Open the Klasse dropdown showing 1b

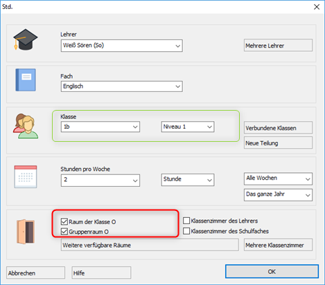100,127
